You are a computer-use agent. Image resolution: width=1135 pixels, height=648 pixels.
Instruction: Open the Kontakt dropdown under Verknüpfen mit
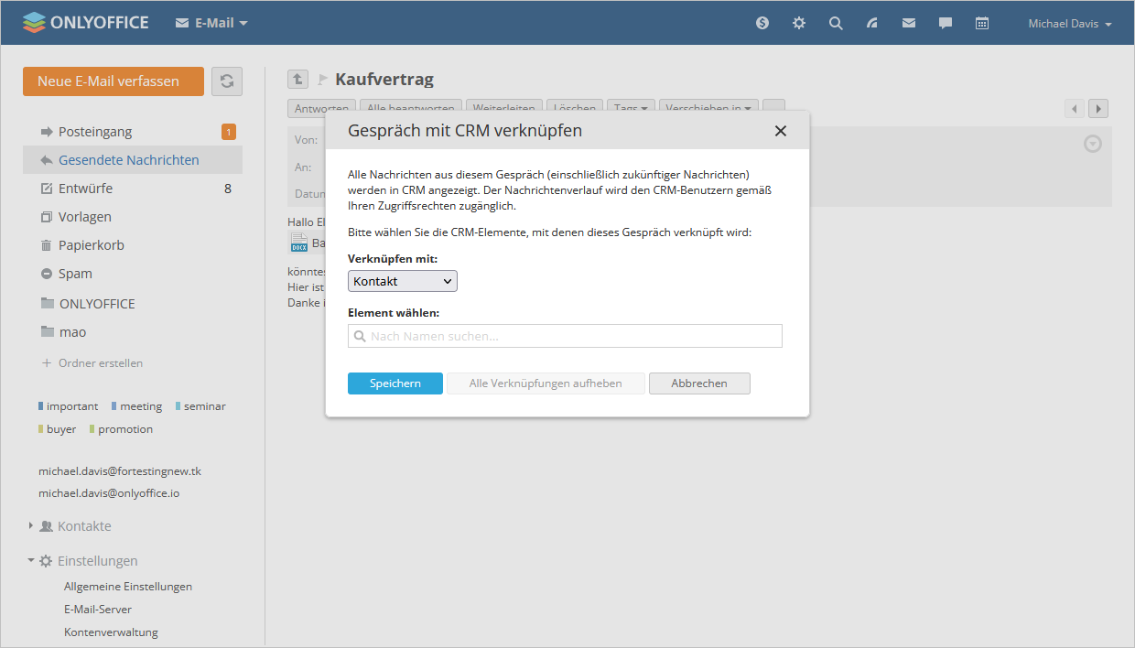click(403, 281)
